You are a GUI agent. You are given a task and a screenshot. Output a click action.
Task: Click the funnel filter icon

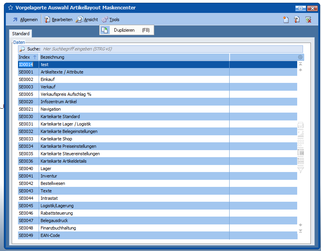[x=301, y=170]
